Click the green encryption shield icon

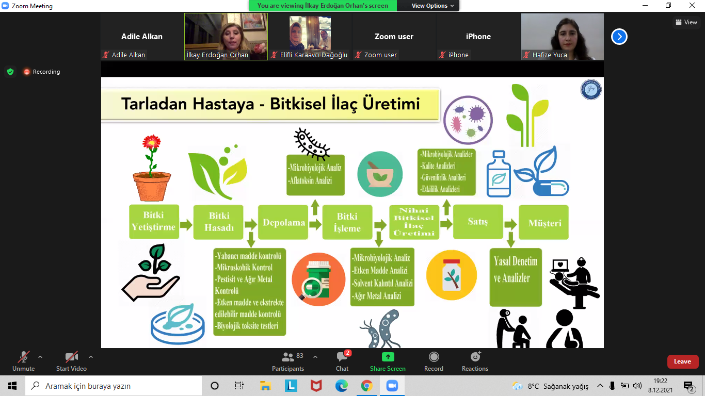coord(10,72)
